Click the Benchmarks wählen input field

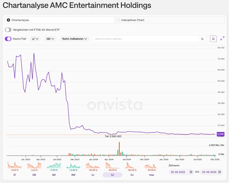[146, 38]
